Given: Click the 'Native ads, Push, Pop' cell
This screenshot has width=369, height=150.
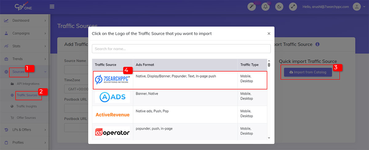Looking at the screenshot, I should tap(185, 115).
